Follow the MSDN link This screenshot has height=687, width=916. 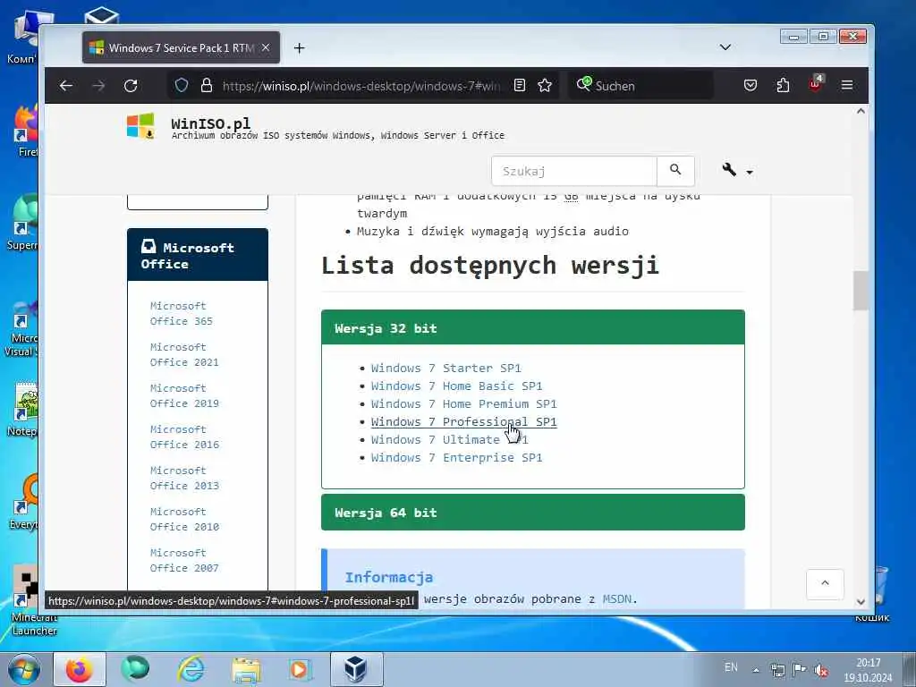coord(617,598)
